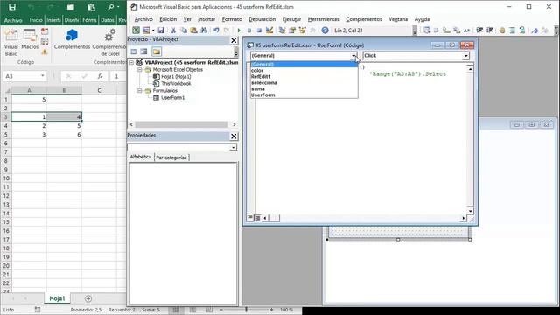
Task: Switch to the Por categorías properties tab
Action: coord(171,157)
